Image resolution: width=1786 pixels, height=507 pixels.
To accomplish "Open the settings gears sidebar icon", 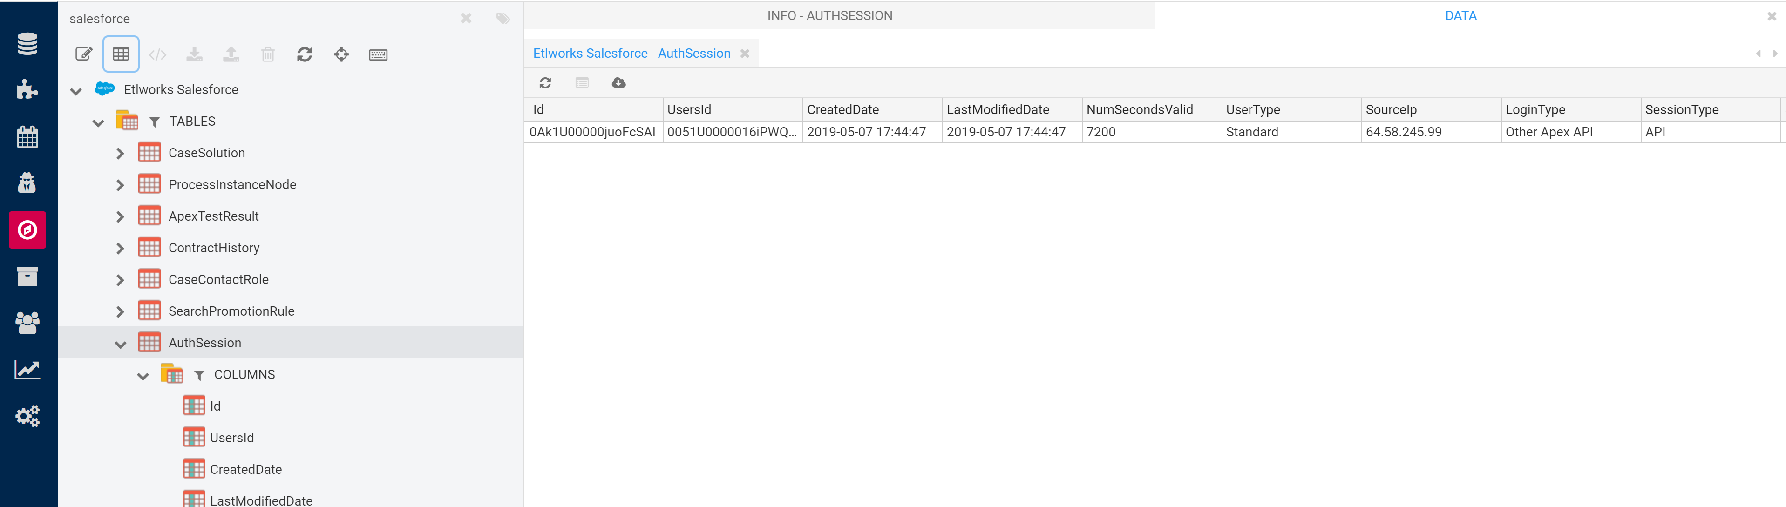I will click(28, 416).
